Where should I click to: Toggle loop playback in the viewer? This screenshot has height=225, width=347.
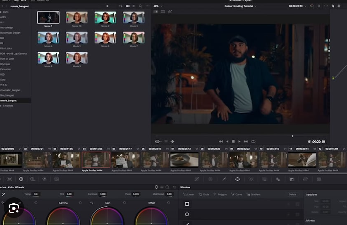click(x=253, y=142)
